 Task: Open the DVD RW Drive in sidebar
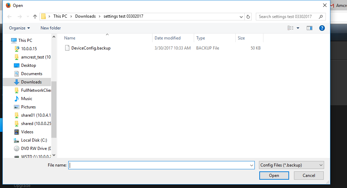coord(36,149)
